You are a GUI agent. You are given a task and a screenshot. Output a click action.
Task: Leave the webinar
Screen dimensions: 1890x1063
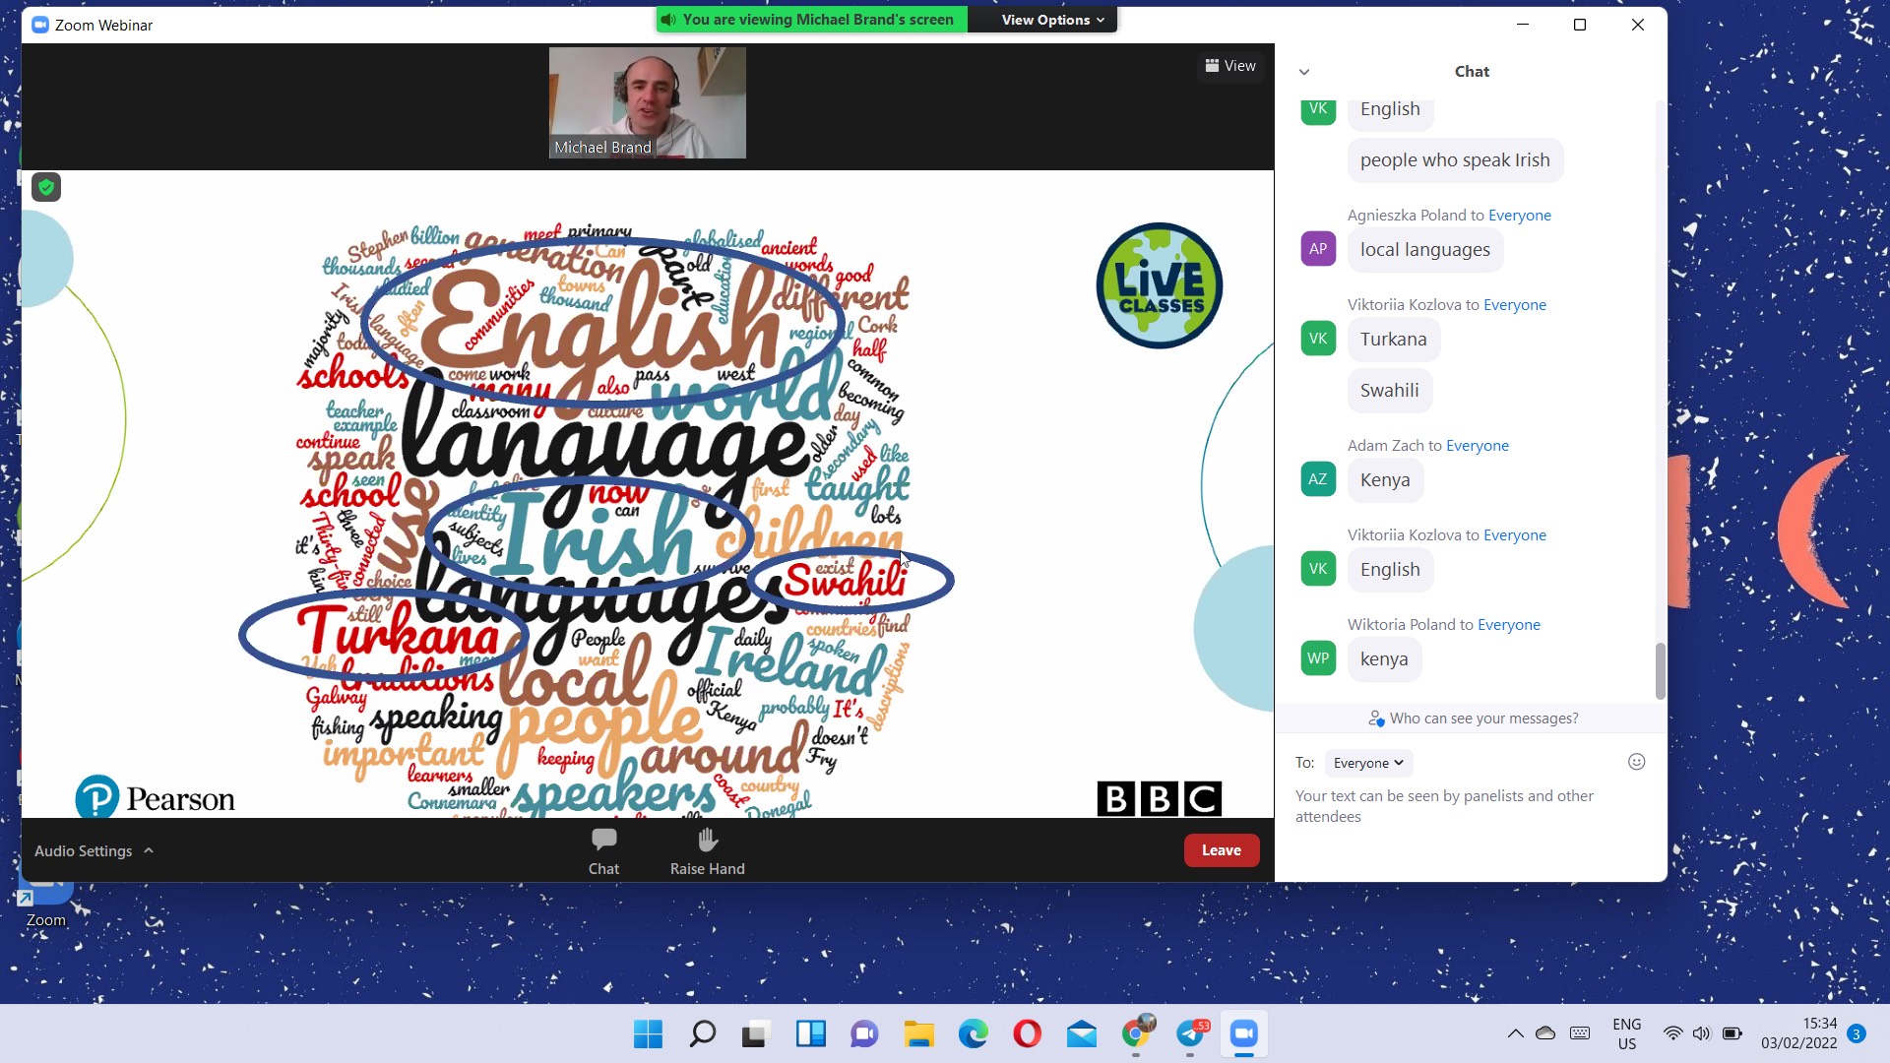click(x=1221, y=850)
